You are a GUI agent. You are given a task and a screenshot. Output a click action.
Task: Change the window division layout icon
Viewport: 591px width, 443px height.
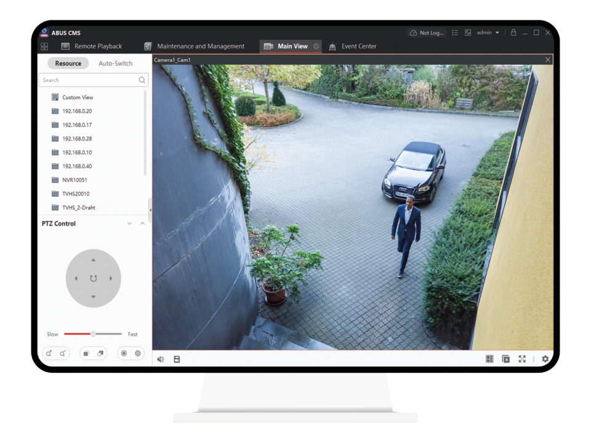489,359
